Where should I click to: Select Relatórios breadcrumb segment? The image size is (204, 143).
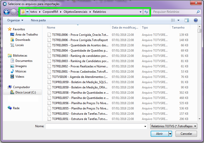point(100,12)
